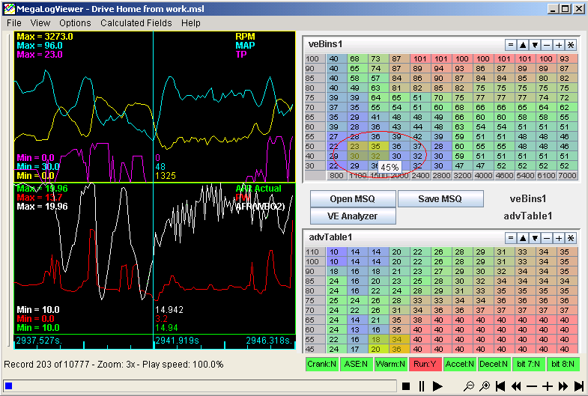Fast-forward the log playback
The height and width of the screenshot is (396, 588).
(563, 386)
